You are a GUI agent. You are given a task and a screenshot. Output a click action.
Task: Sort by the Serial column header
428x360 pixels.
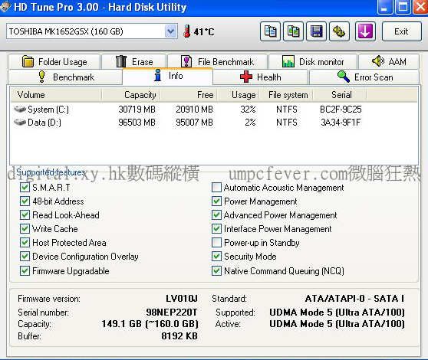click(340, 95)
